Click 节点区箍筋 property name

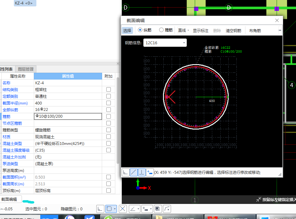(12, 123)
